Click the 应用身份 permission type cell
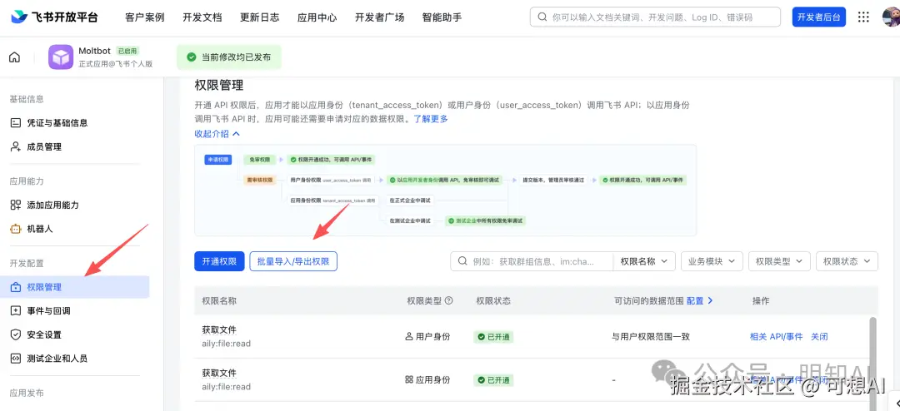Screen dimensions: 900x411 [427, 379]
